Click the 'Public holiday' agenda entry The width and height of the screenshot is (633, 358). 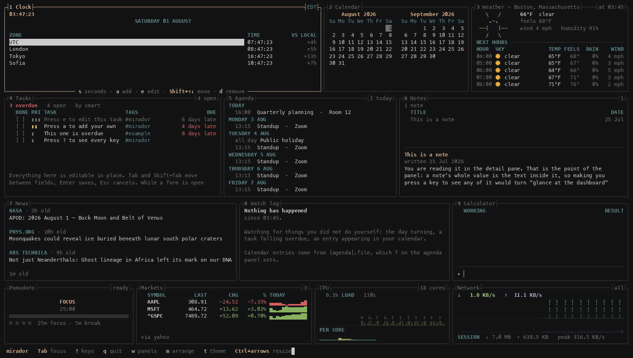click(x=269, y=140)
